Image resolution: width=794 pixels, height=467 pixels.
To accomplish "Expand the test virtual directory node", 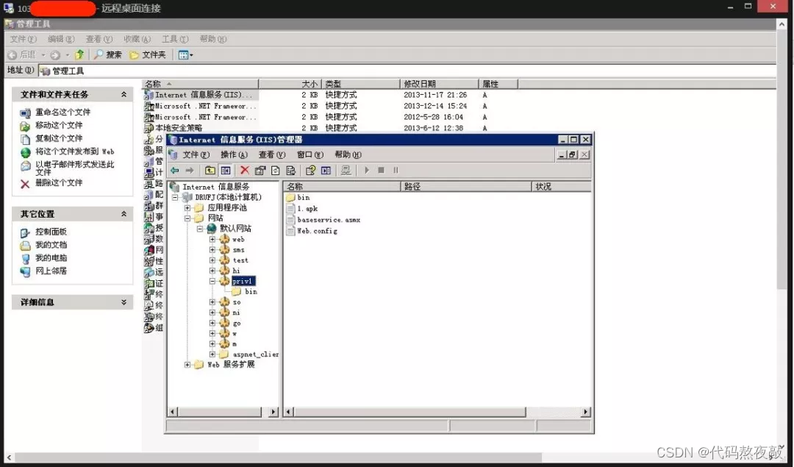I will (x=212, y=260).
